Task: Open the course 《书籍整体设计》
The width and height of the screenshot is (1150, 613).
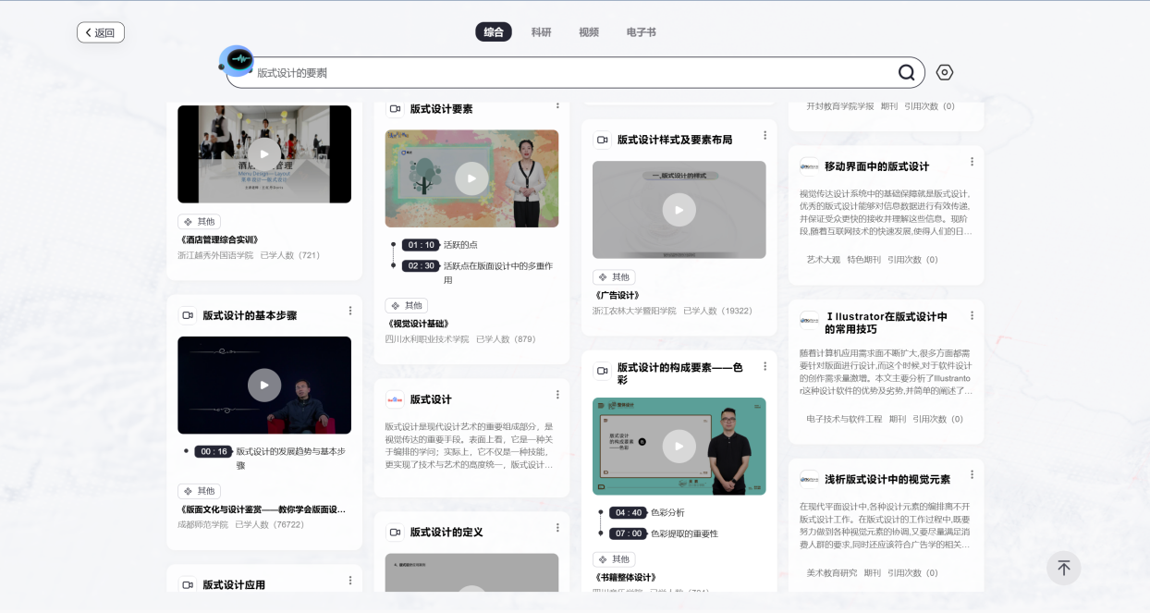Action: pos(626,577)
